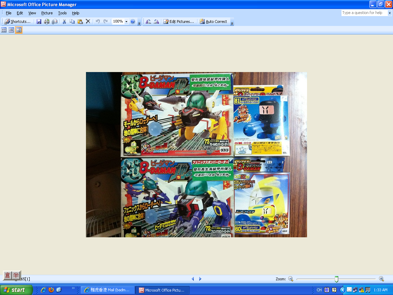Open the View menu
This screenshot has width=393, height=295.
pos(32,13)
